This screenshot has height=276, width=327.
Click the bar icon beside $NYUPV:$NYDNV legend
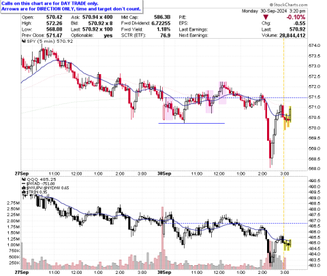coord(23,188)
